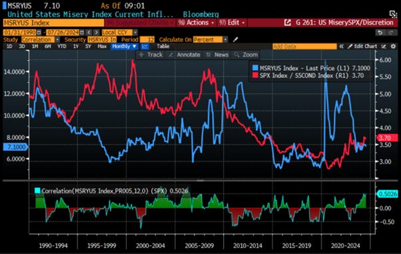Expand the Study Correlation dropdown
This screenshot has width=401, height=254.
[41, 40]
